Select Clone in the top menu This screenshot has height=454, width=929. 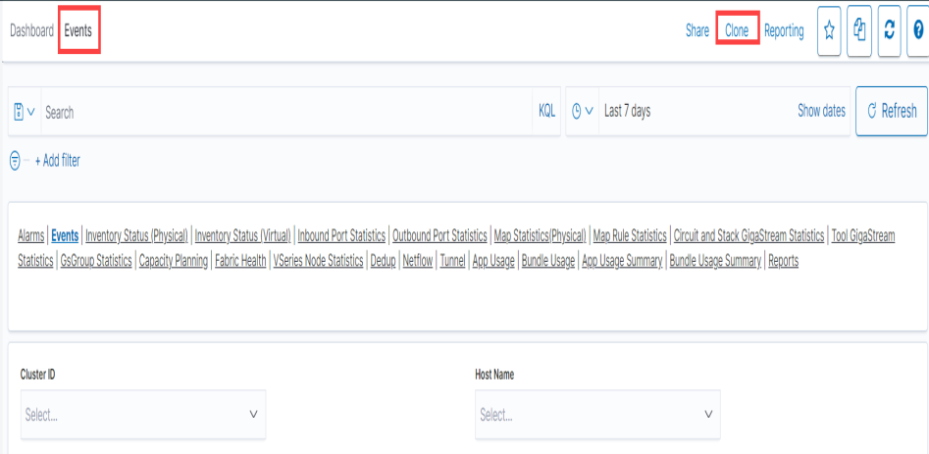[737, 31]
